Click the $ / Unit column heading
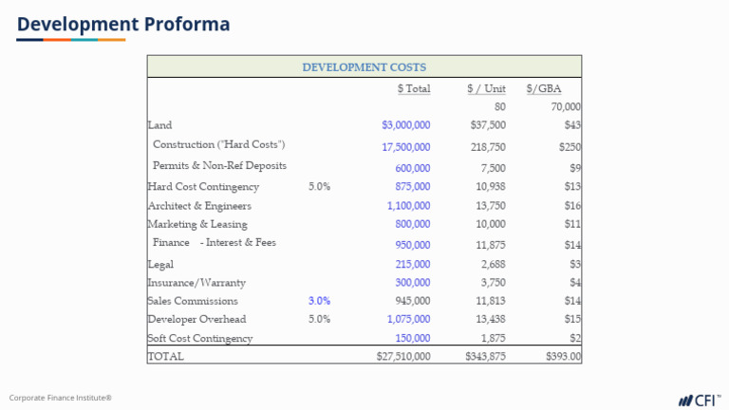The image size is (729, 411). coord(486,89)
